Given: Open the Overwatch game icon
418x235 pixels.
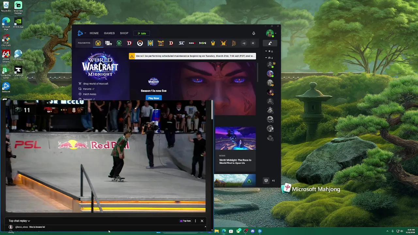Looking at the screenshot, I should point(140,43).
